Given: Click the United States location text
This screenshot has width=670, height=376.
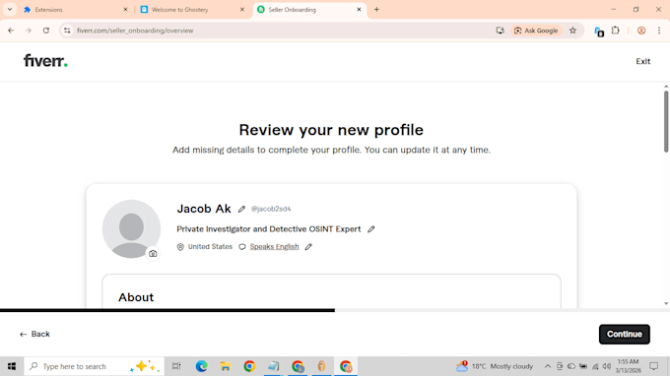Looking at the screenshot, I should (x=210, y=247).
